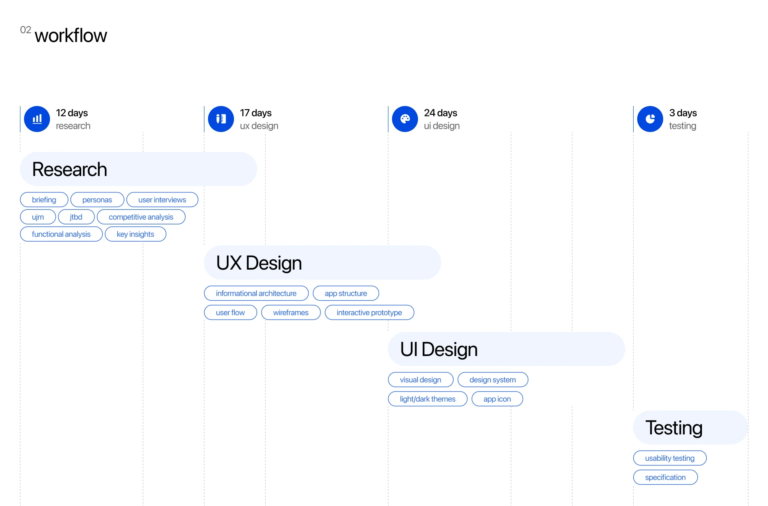Select the UI Design phase bar
Image resolution: width=768 pixels, height=506 pixels.
(x=506, y=349)
